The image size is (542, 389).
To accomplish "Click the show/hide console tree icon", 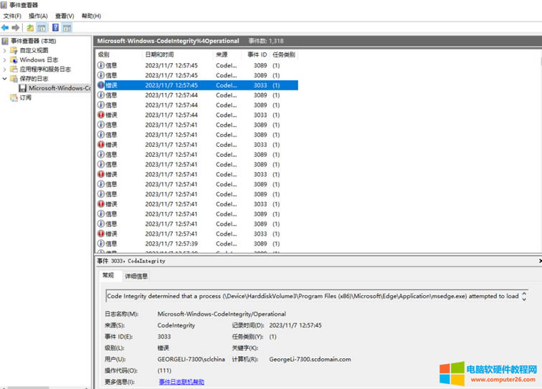I will 42,28.
